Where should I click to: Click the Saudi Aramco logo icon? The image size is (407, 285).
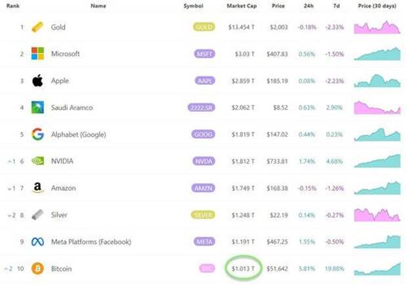(x=38, y=108)
